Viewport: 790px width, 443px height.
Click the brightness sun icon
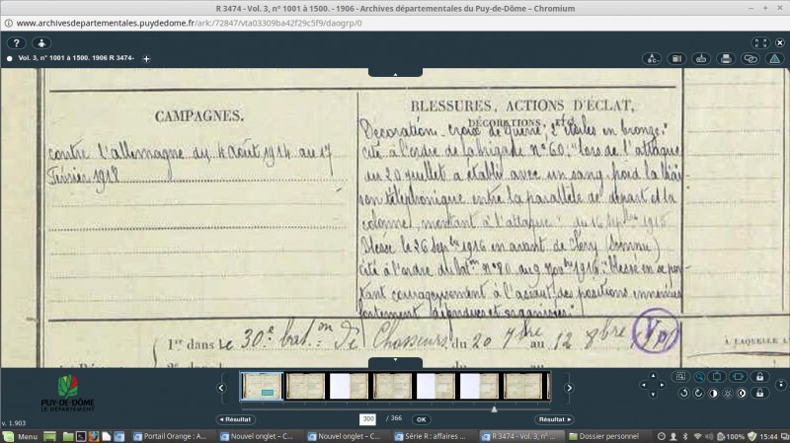(x=727, y=394)
